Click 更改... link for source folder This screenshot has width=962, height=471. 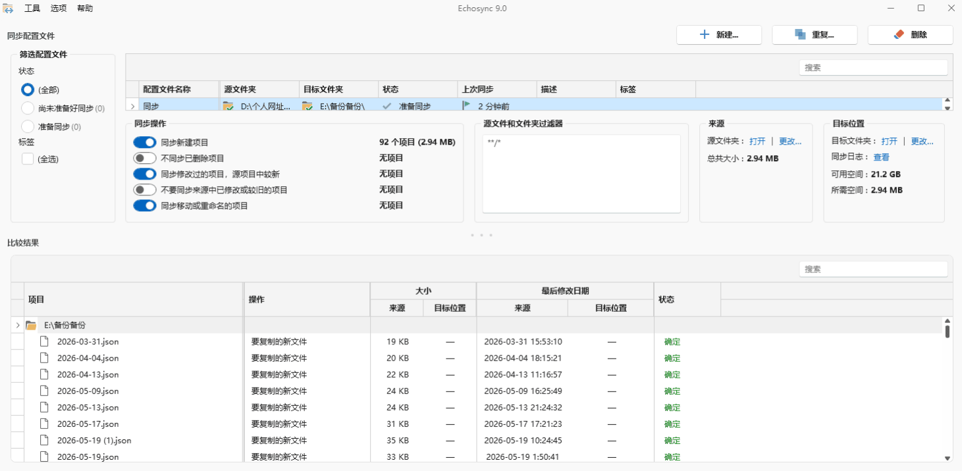(790, 141)
